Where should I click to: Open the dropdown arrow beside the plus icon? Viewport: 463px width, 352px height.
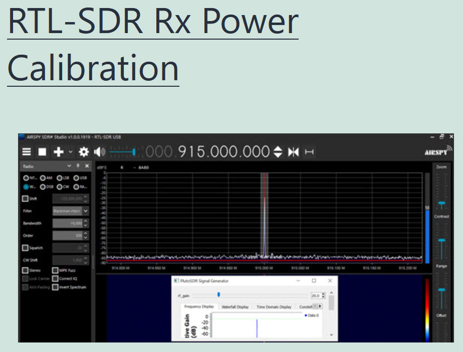(70, 152)
